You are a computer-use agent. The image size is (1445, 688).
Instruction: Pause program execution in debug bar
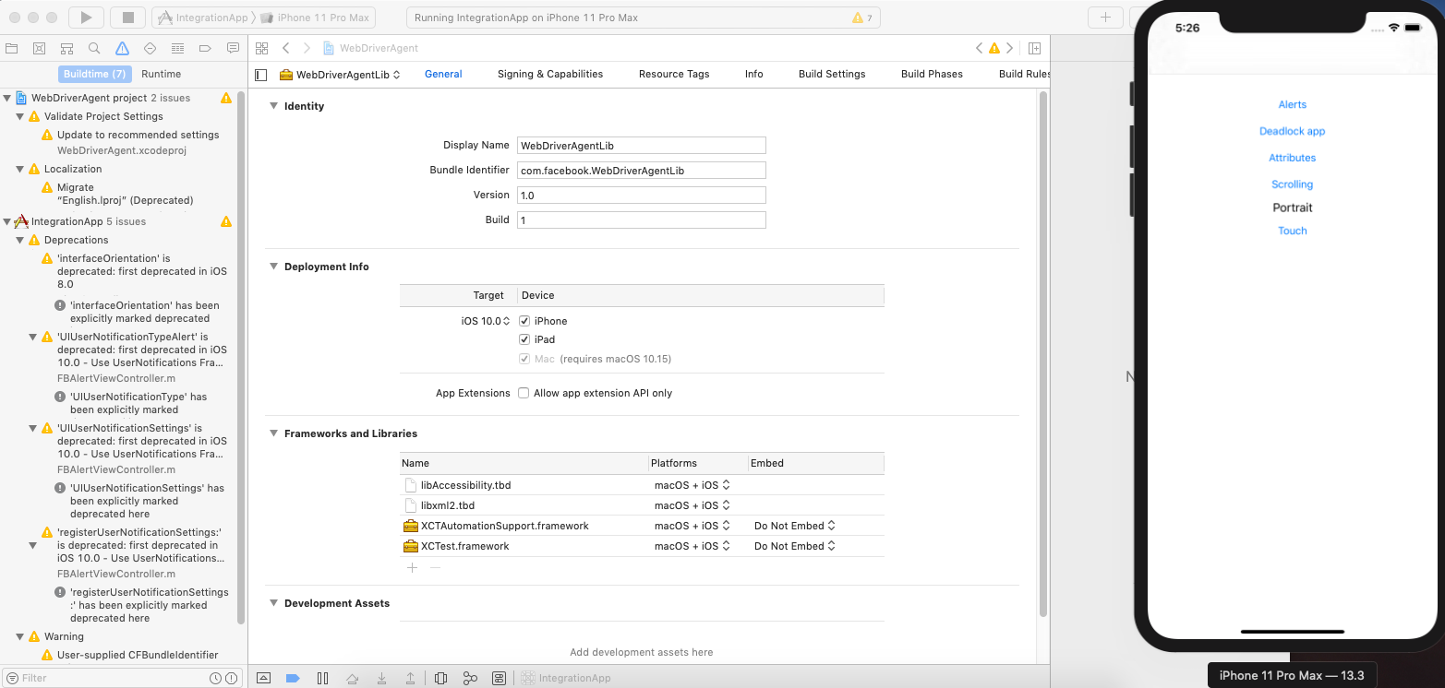pos(322,678)
